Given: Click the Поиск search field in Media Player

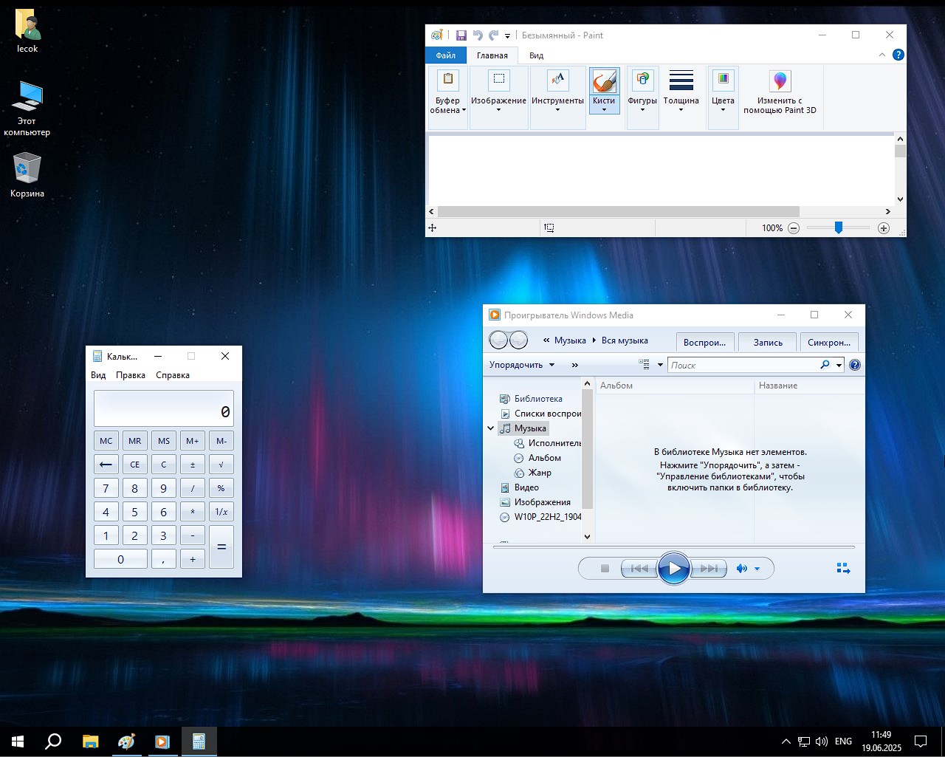Looking at the screenshot, I should point(742,365).
